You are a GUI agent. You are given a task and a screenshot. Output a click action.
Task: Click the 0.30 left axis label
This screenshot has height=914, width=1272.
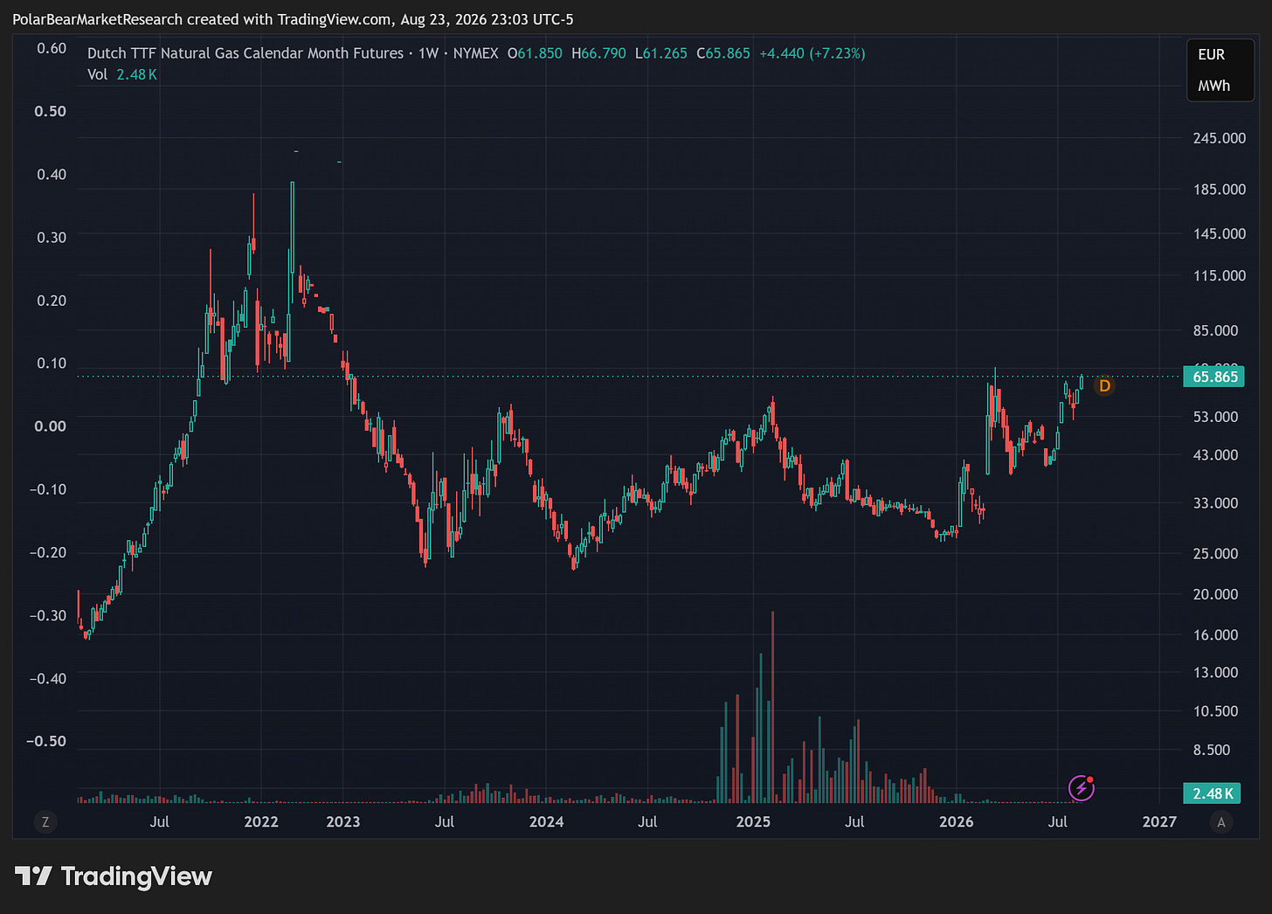(x=52, y=237)
